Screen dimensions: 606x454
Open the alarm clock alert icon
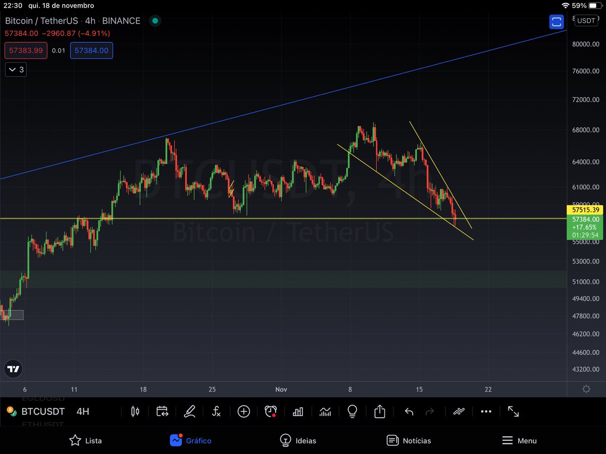(x=271, y=412)
